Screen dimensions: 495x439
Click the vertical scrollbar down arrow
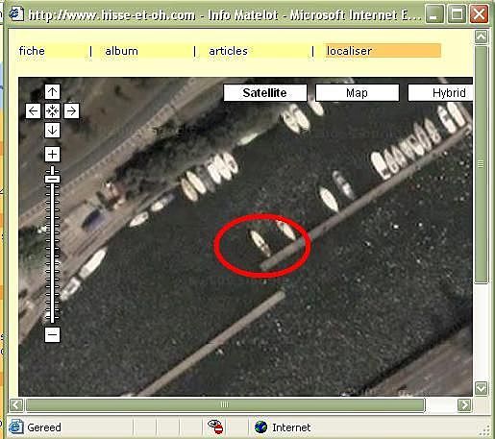(x=482, y=388)
